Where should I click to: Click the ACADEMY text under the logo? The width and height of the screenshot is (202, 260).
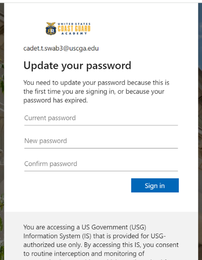click(74, 33)
